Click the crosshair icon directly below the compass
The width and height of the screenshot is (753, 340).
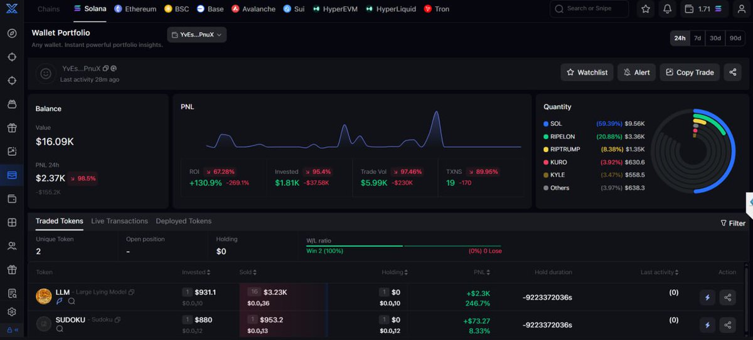[x=12, y=57]
